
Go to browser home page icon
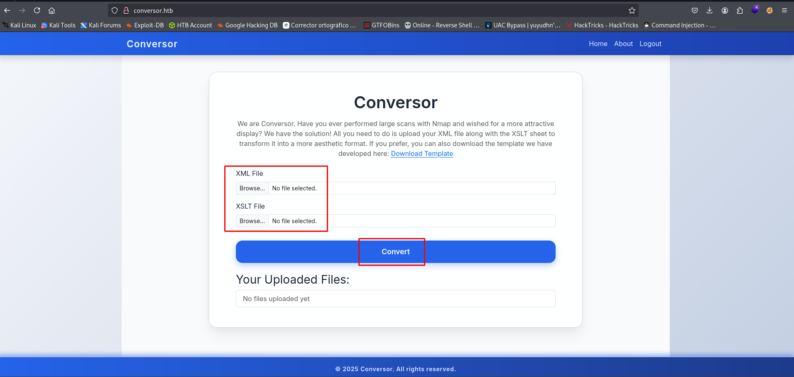52,10
